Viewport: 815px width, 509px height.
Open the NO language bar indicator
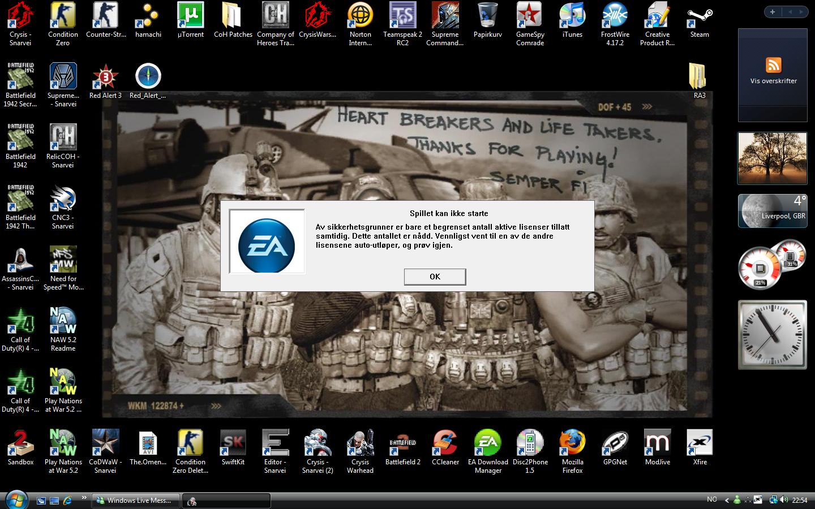click(712, 499)
